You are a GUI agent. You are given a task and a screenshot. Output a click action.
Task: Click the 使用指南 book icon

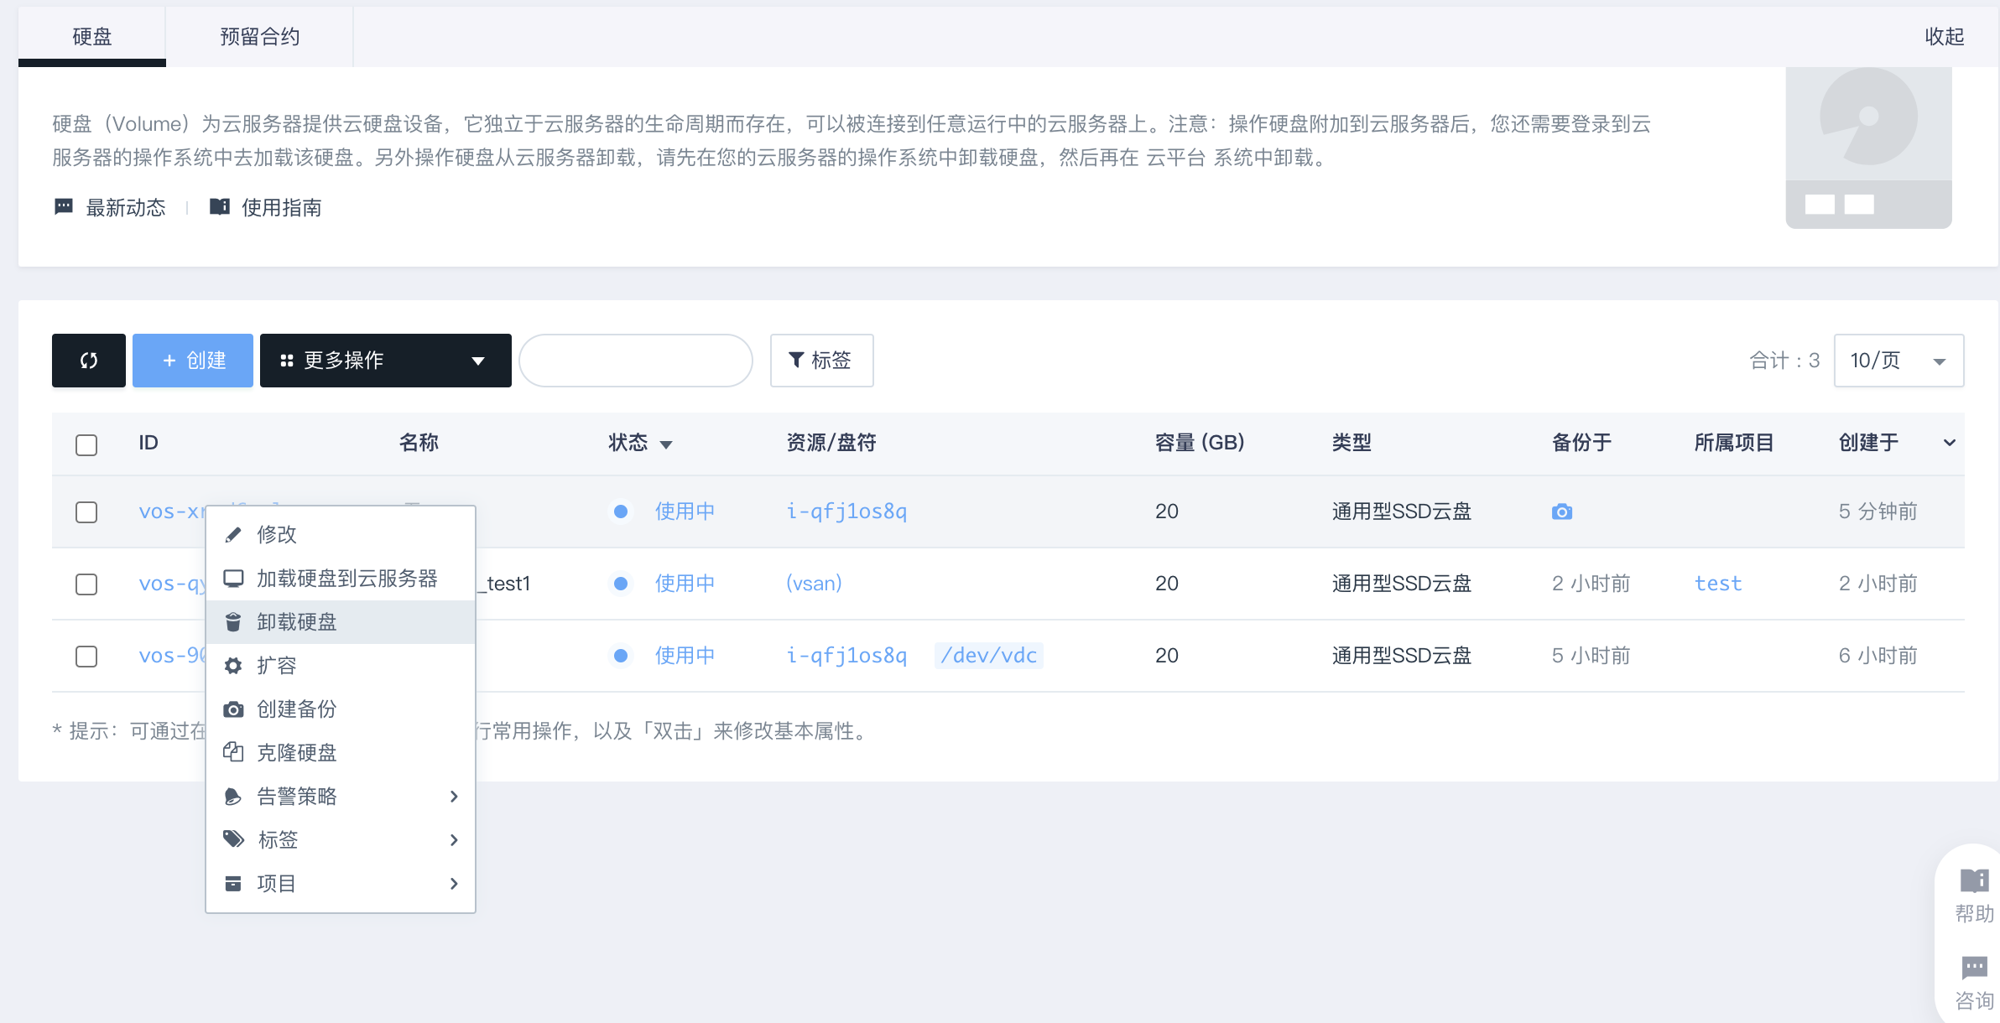(x=220, y=207)
